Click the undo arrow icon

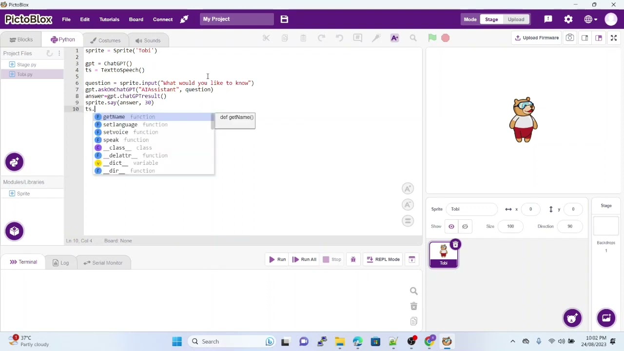(340, 38)
